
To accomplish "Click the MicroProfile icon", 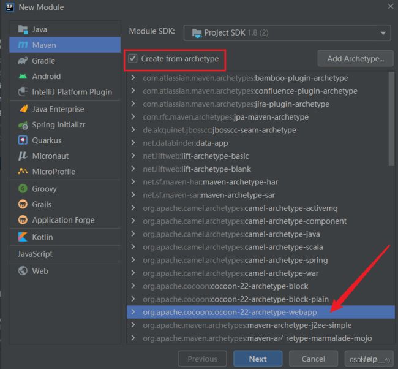I will [23, 172].
